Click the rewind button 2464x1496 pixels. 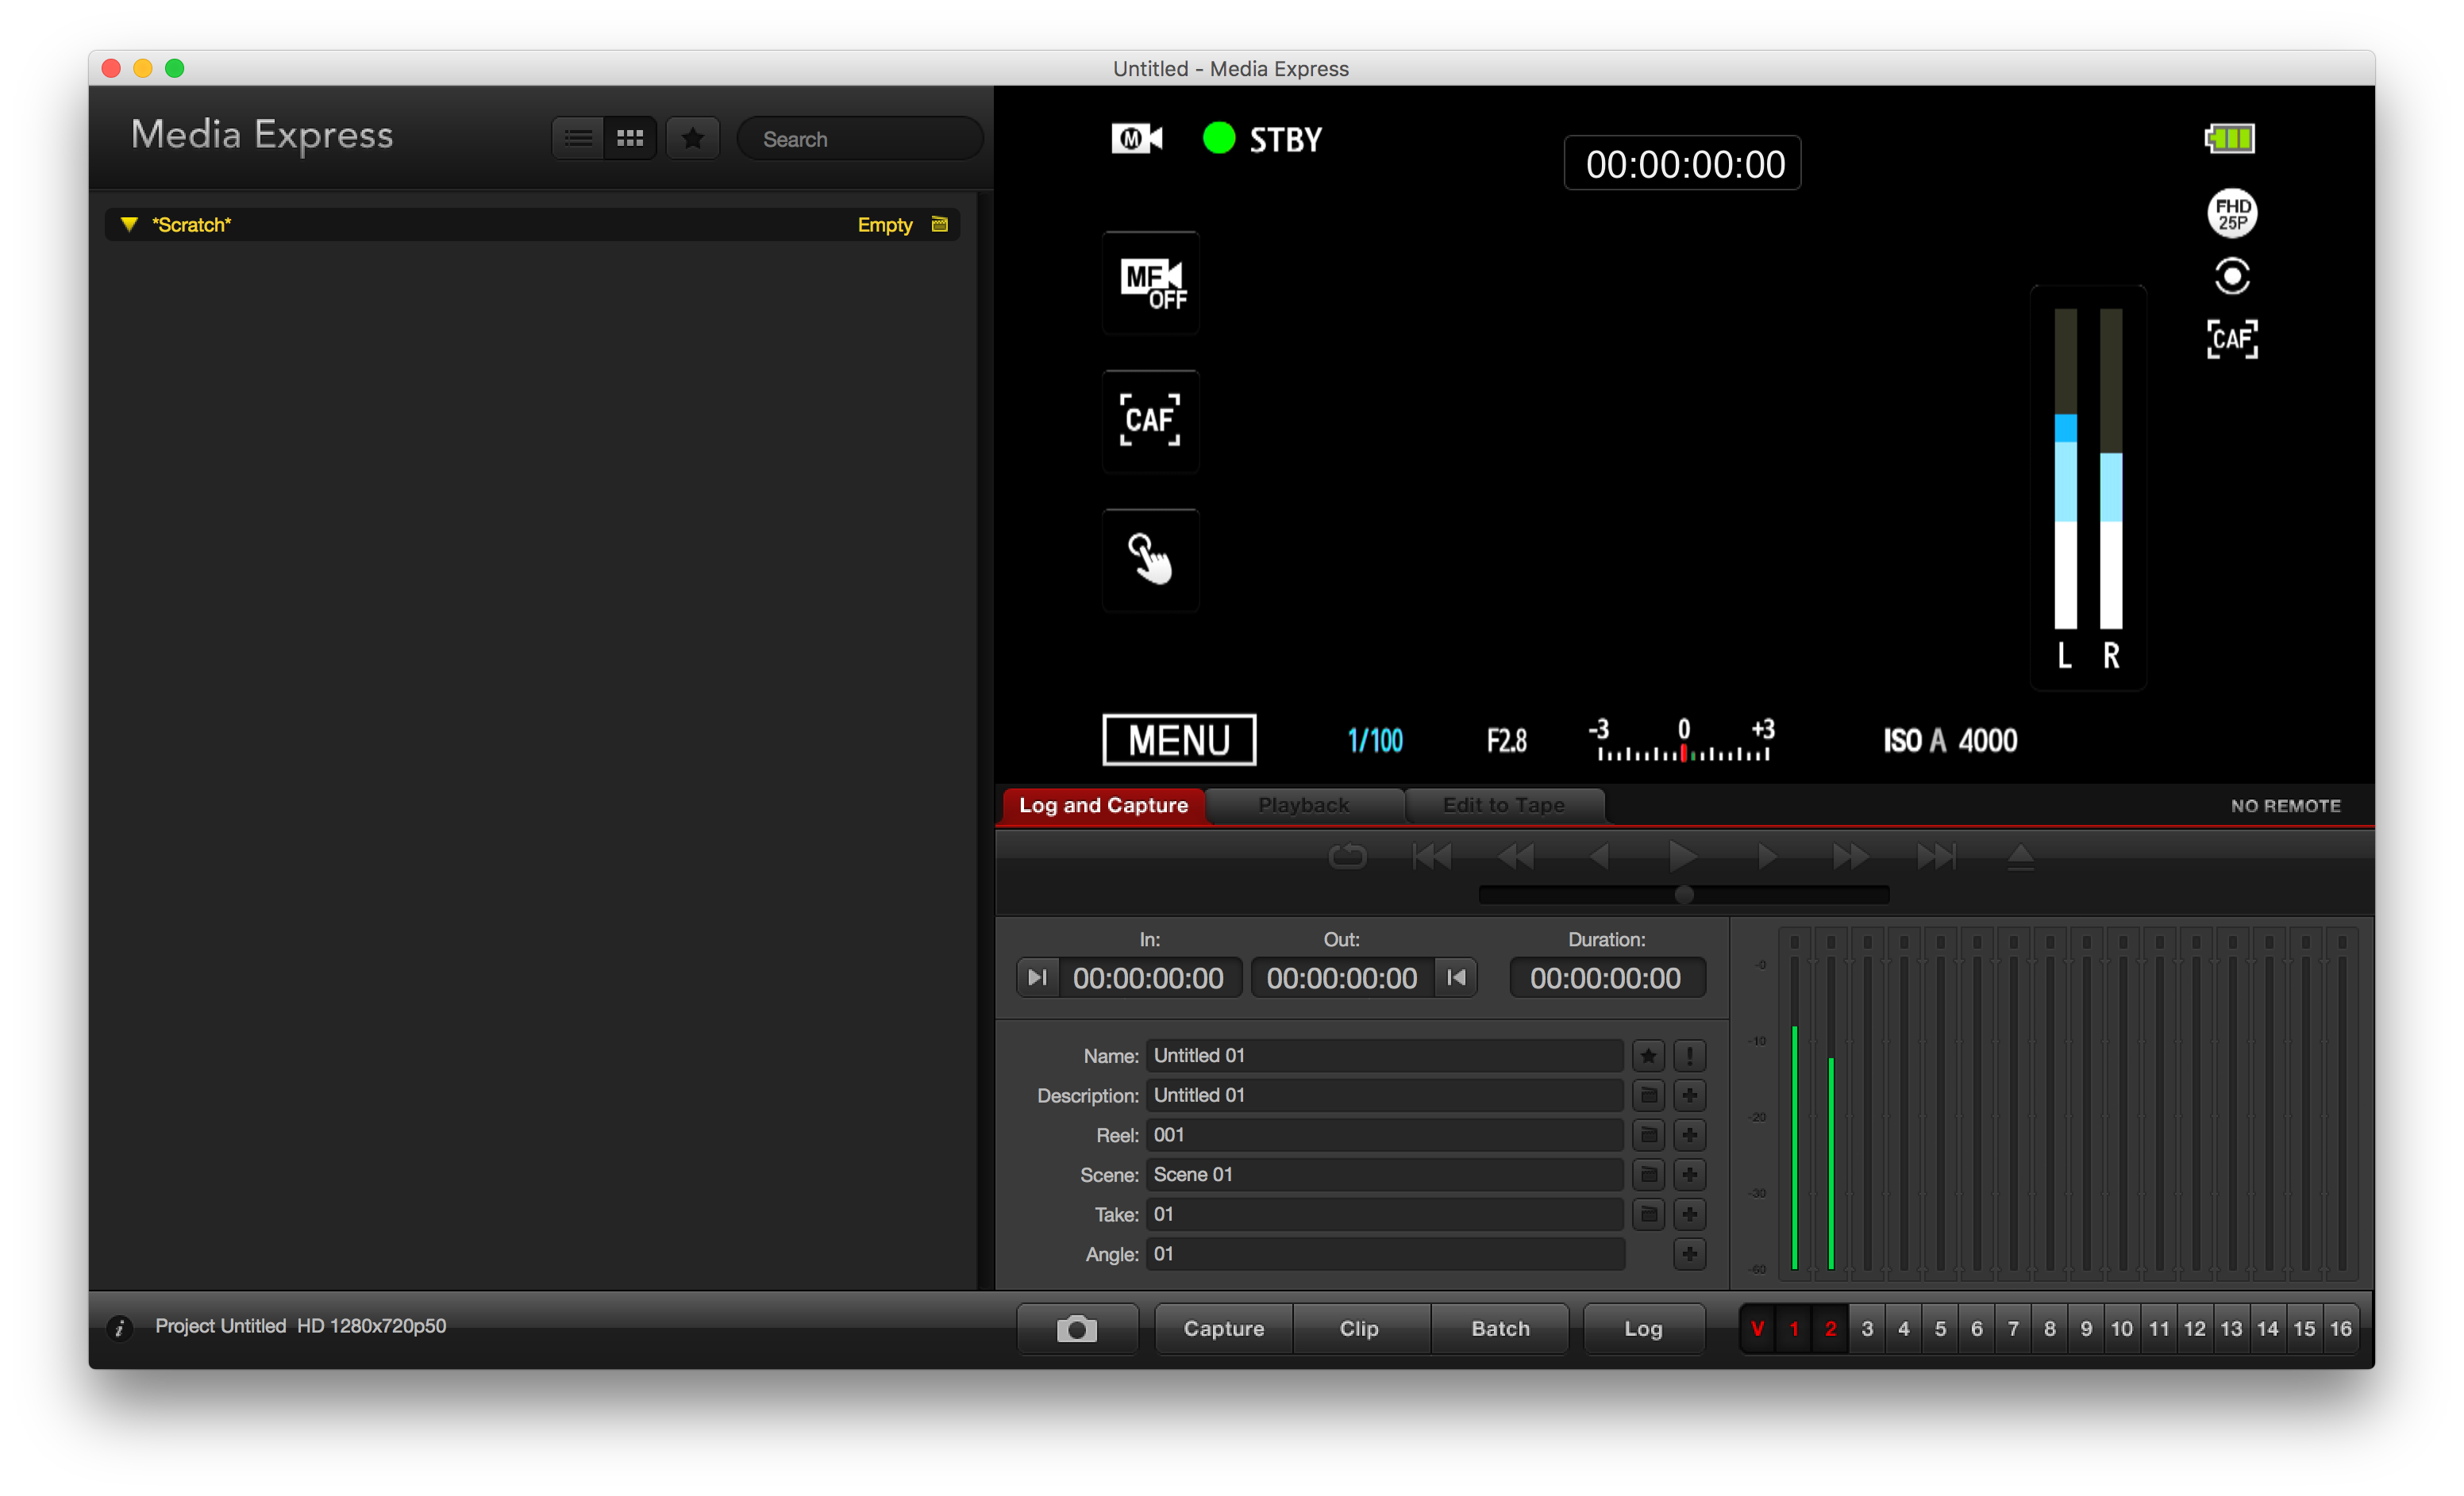coord(1516,857)
